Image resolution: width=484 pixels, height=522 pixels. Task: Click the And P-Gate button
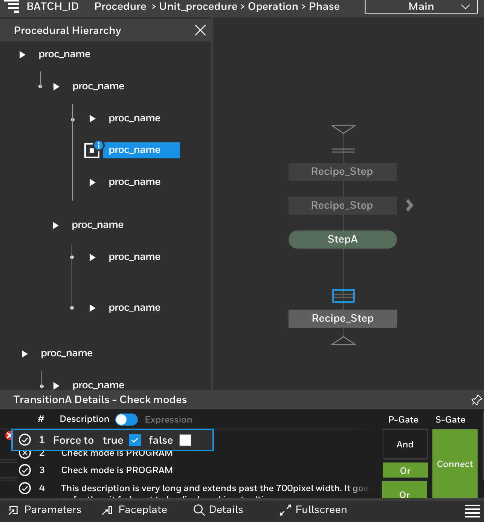click(x=405, y=444)
